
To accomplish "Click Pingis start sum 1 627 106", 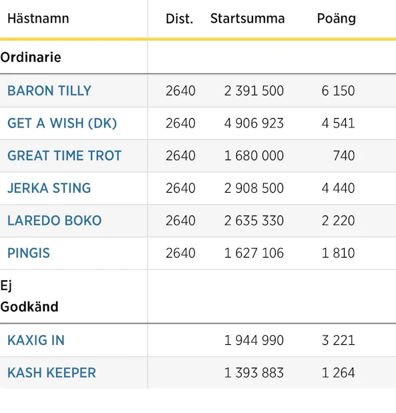I will [254, 253].
